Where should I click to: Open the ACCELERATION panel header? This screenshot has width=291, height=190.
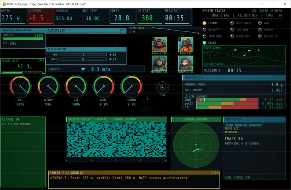[86, 49]
